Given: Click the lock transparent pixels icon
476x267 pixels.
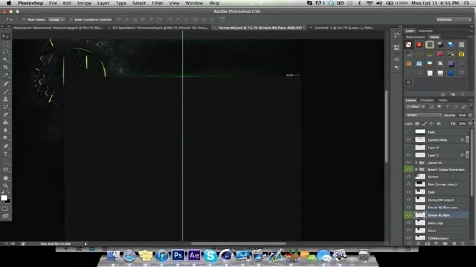Looking at the screenshot, I should 417,123.
